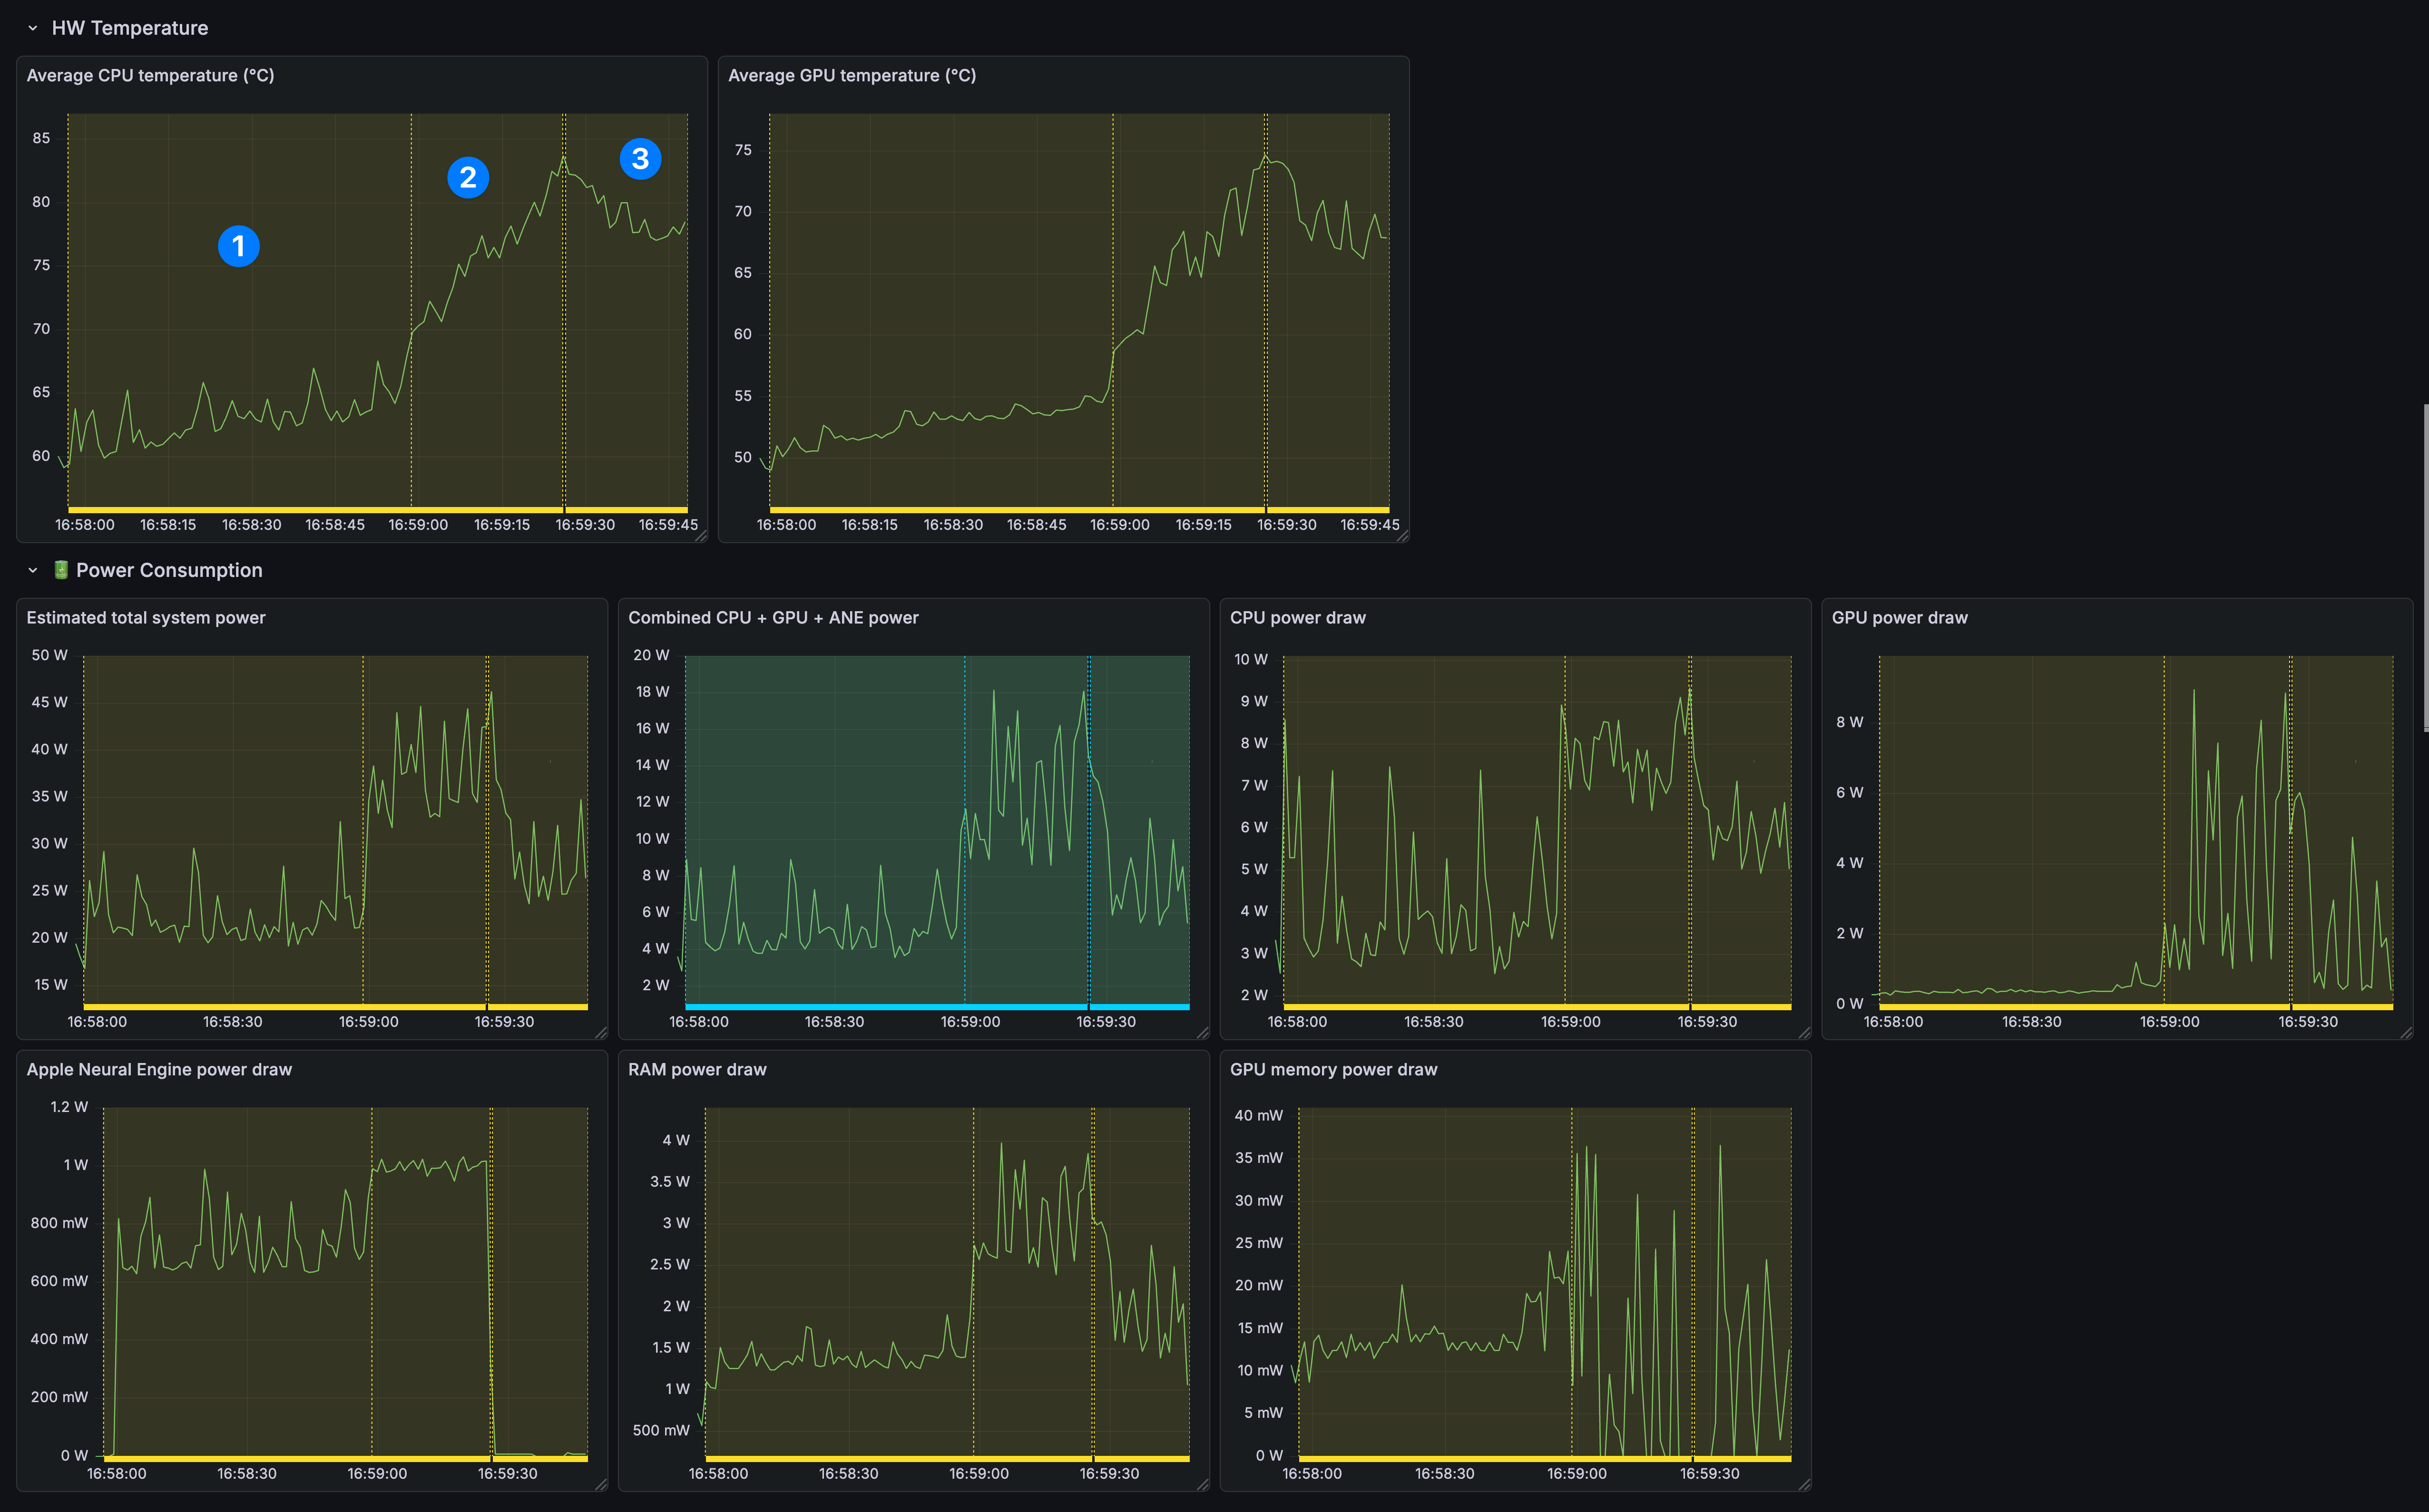Click the CPU power draw panel title
Viewport: 2429px width, 1512px height.
pyautogui.click(x=1297, y=618)
